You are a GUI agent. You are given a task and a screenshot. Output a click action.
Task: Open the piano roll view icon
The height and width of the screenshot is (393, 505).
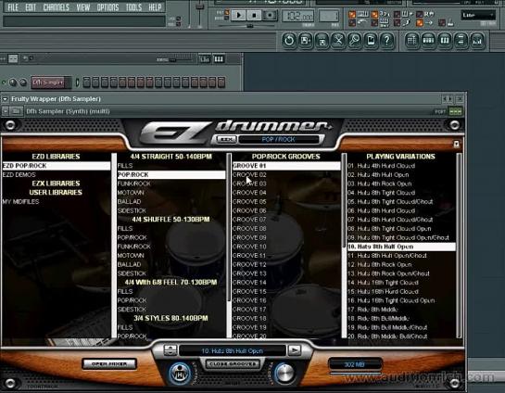[445, 41]
